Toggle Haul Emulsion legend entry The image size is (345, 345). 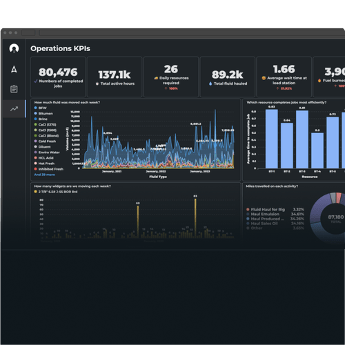pos(275,214)
